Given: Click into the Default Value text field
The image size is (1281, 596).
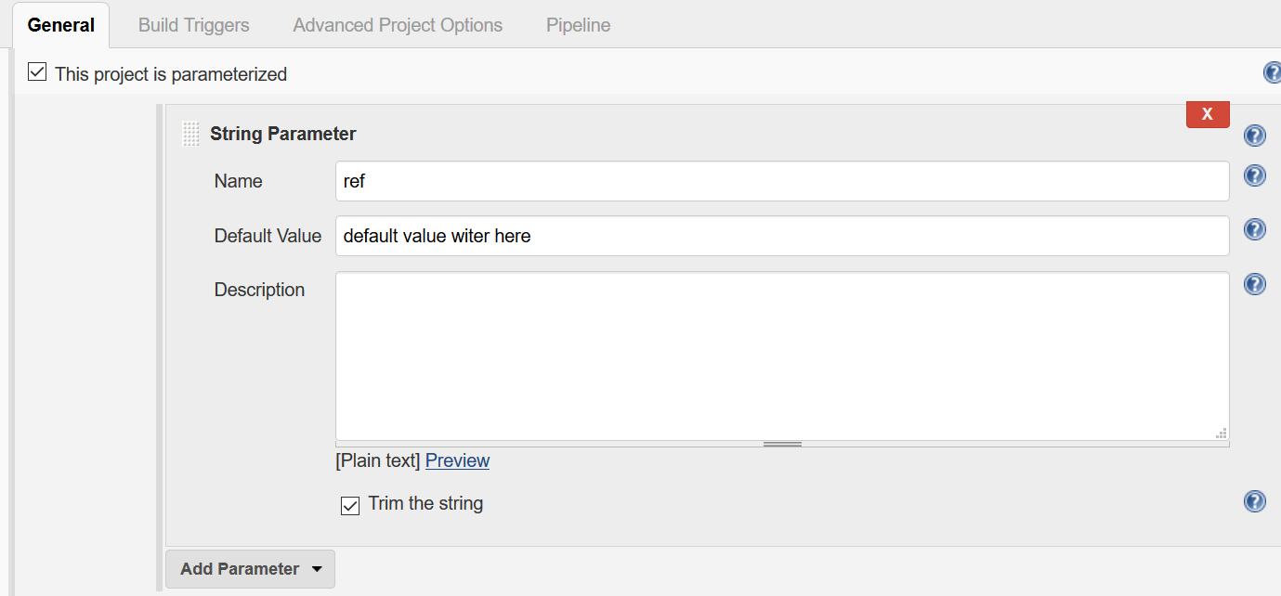Looking at the screenshot, I should [x=782, y=236].
